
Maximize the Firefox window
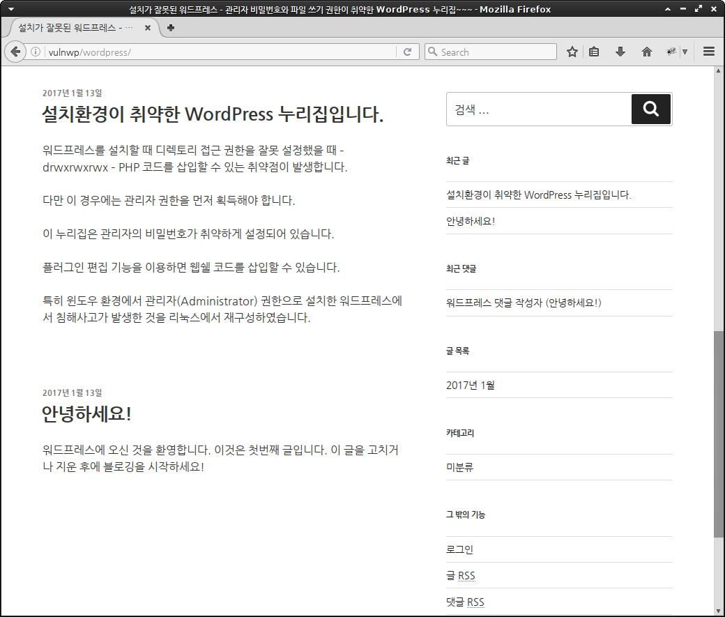click(x=699, y=9)
